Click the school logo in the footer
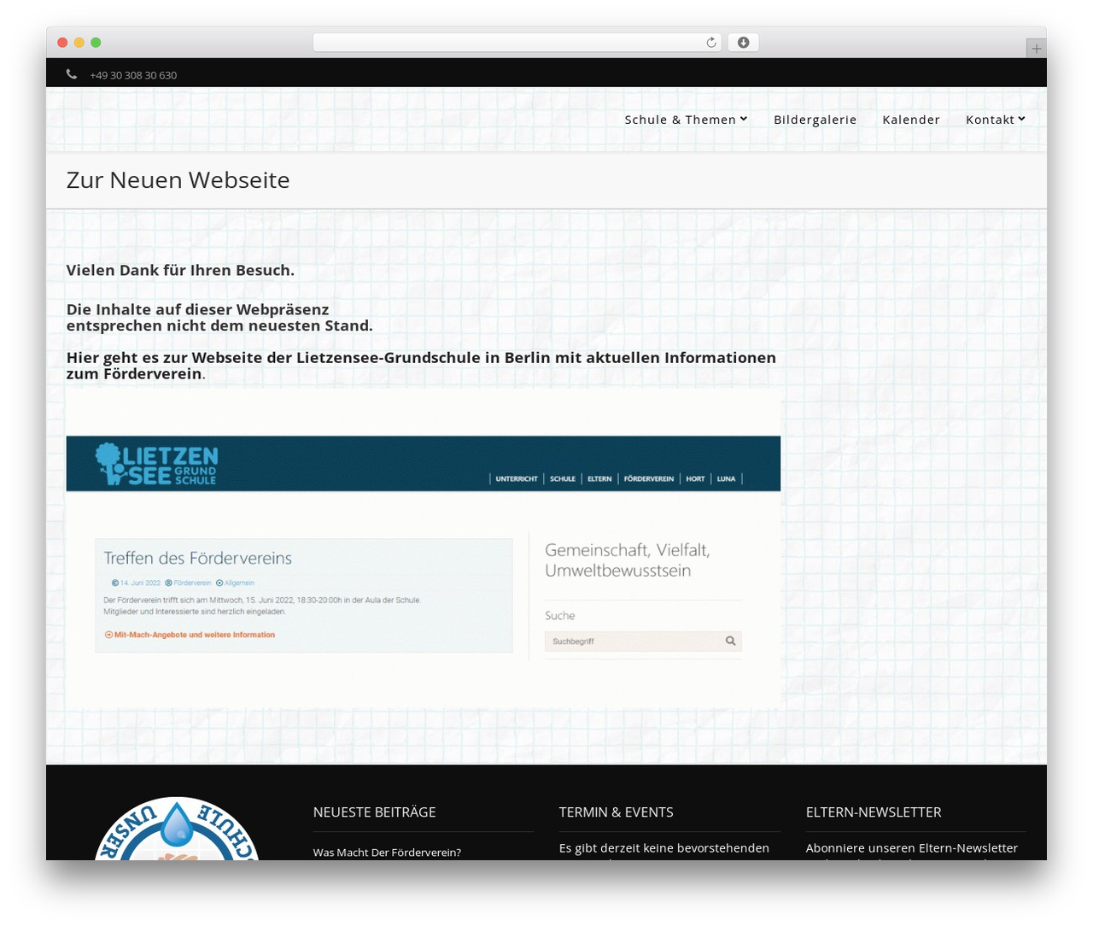 click(177, 829)
